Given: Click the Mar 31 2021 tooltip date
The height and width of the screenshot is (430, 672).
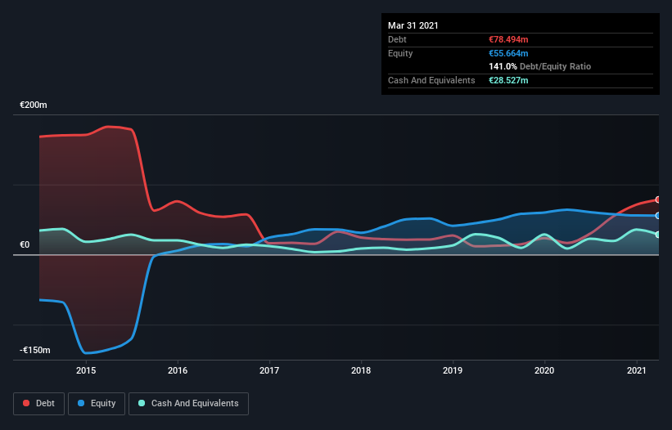Looking at the screenshot, I should point(413,25).
